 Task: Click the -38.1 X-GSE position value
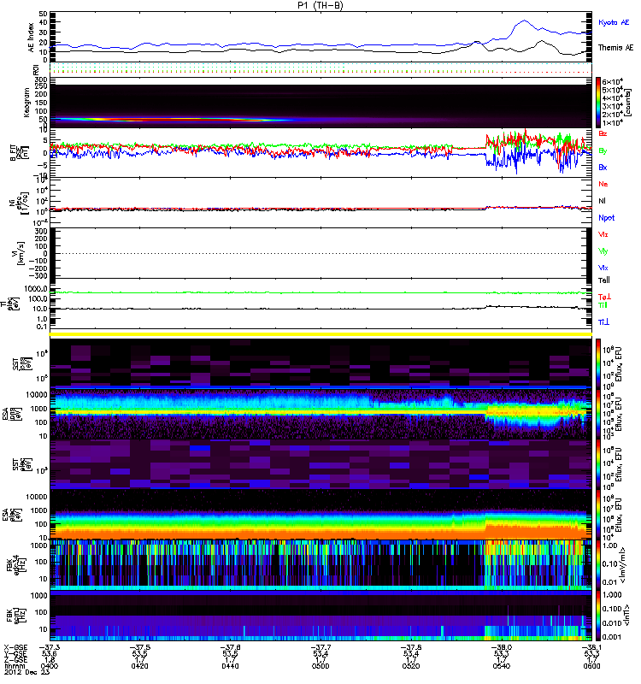(591, 647)
